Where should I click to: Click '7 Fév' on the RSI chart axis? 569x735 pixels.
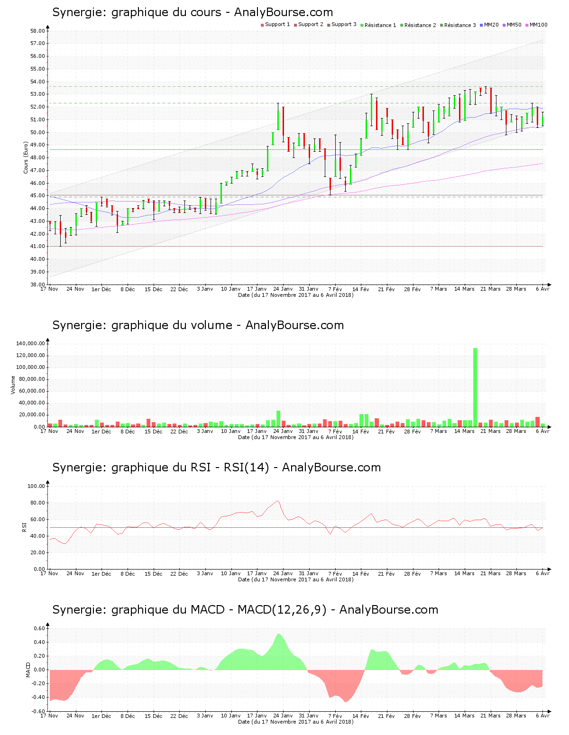coord(335,574)
